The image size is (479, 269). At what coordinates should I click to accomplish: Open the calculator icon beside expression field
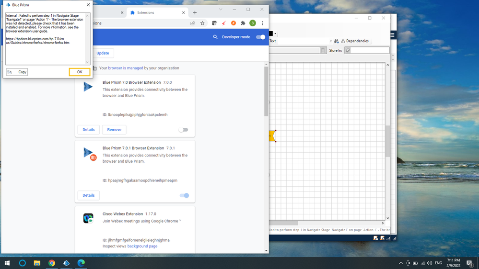coord(323,50)
